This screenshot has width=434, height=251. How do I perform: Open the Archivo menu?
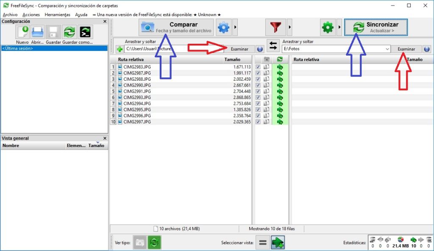click(10, 15)
